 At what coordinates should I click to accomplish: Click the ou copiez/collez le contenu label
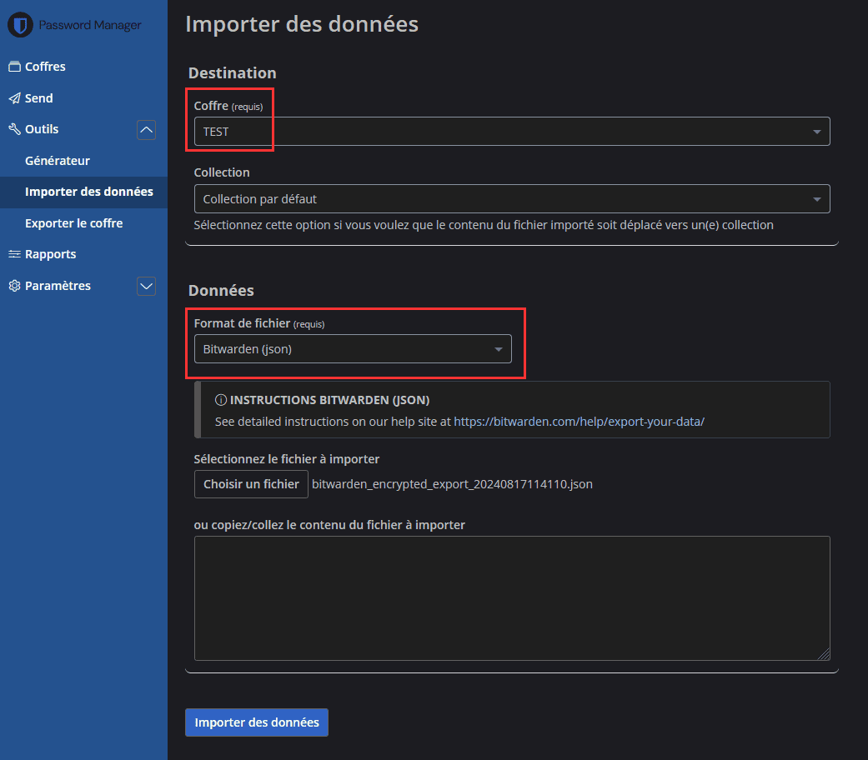329,525
